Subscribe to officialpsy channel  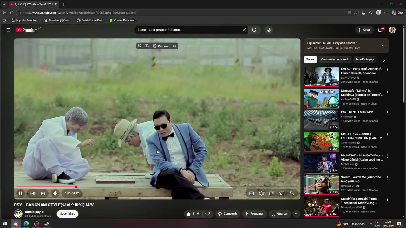(x=68, y=214)
